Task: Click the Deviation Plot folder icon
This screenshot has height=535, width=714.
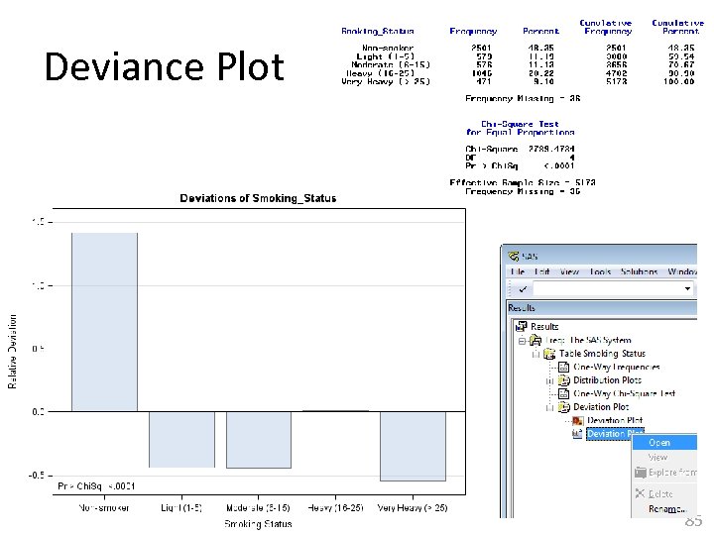Action: (563, 407)
